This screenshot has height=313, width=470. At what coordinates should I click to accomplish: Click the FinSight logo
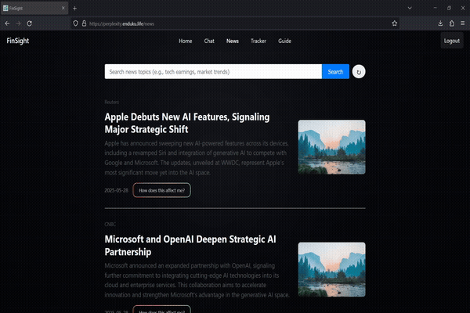(18, 41)
